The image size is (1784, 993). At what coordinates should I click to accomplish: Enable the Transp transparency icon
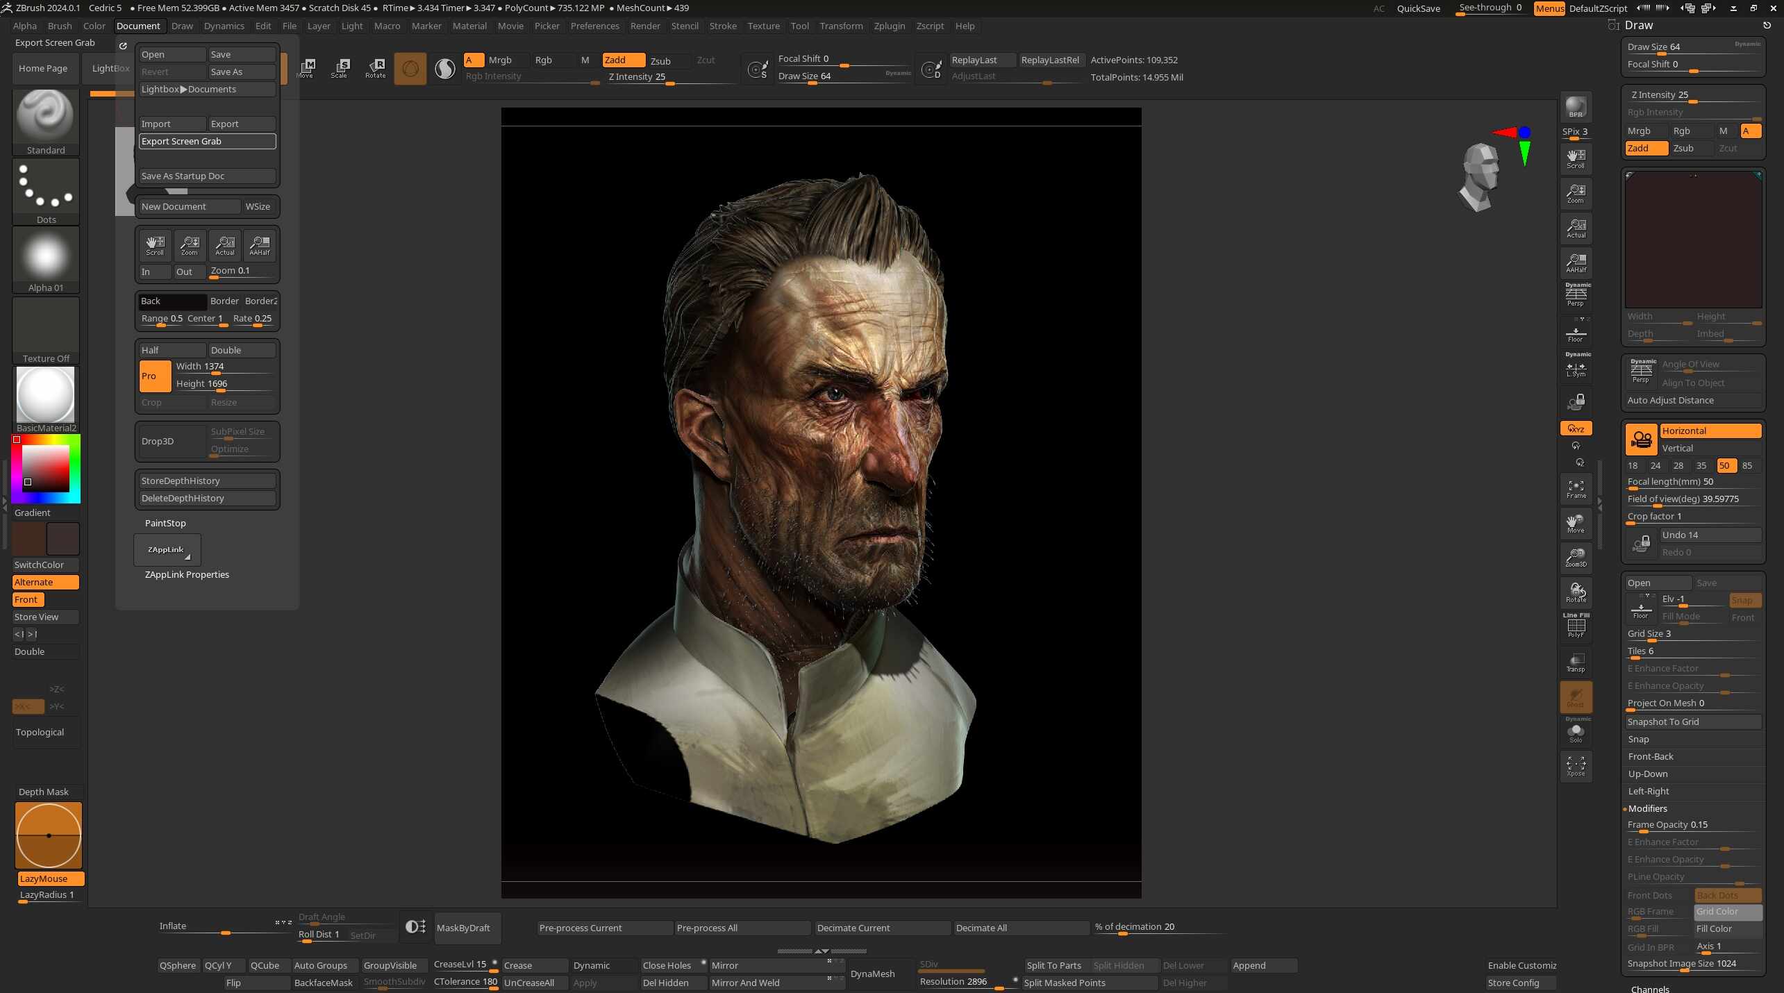point(1575,661)
